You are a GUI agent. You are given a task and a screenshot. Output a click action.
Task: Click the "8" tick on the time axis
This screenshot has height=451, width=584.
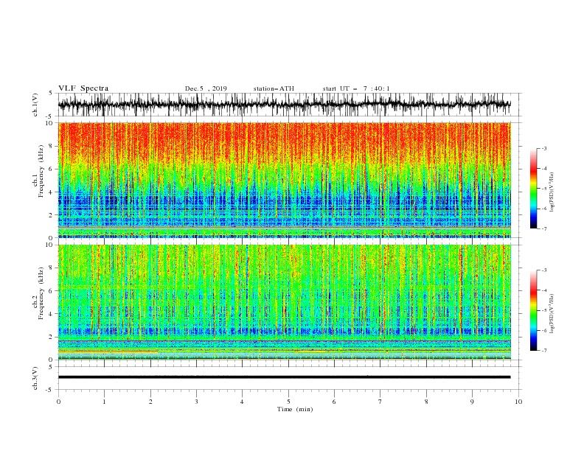(x=426, y=402)
